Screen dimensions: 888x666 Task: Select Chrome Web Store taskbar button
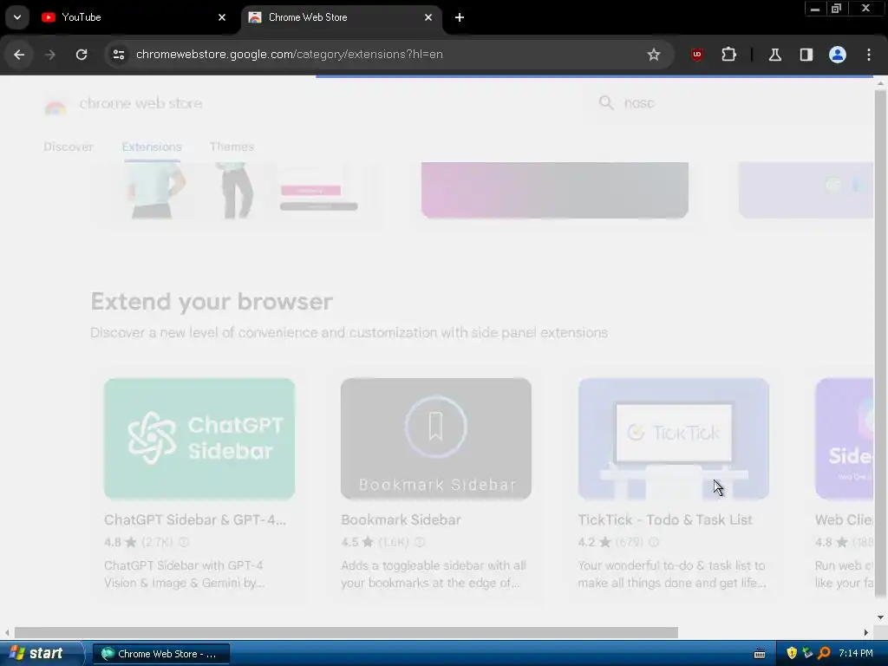coord(160,654)
